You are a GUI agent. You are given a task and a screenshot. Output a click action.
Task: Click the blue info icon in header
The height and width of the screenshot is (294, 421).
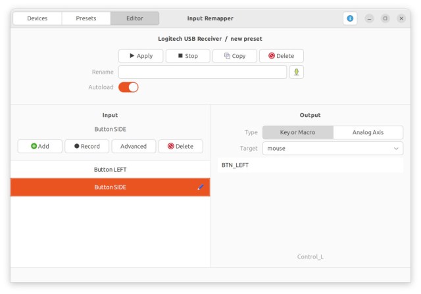[350, 18]
